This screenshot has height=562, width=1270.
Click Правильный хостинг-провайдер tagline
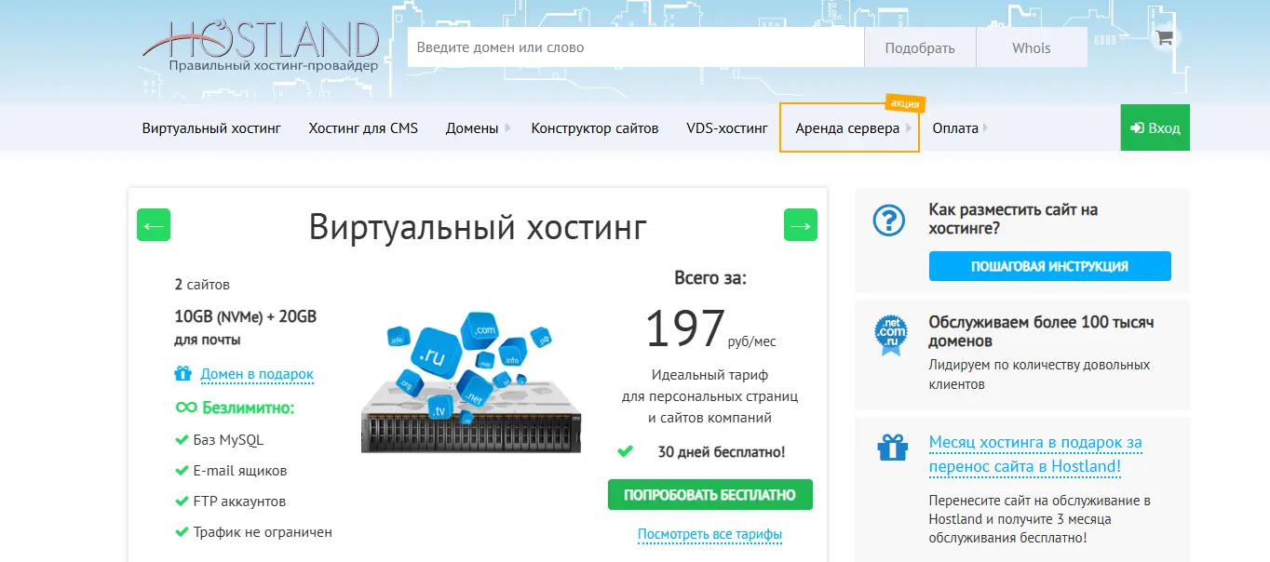274,66
